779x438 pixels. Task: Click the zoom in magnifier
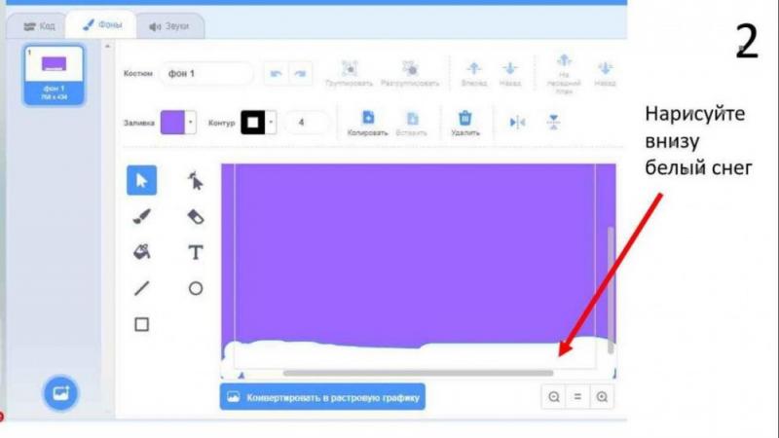click(x=603, y=397)
